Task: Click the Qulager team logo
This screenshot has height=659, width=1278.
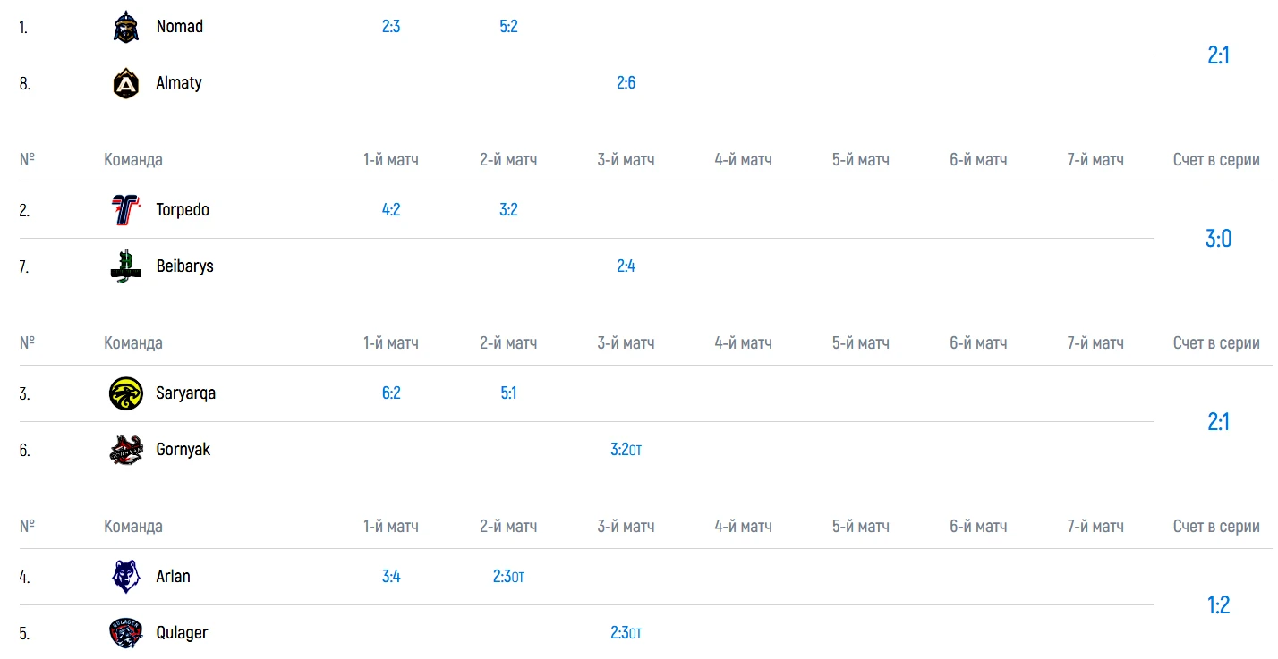Action: coord(126,633)
